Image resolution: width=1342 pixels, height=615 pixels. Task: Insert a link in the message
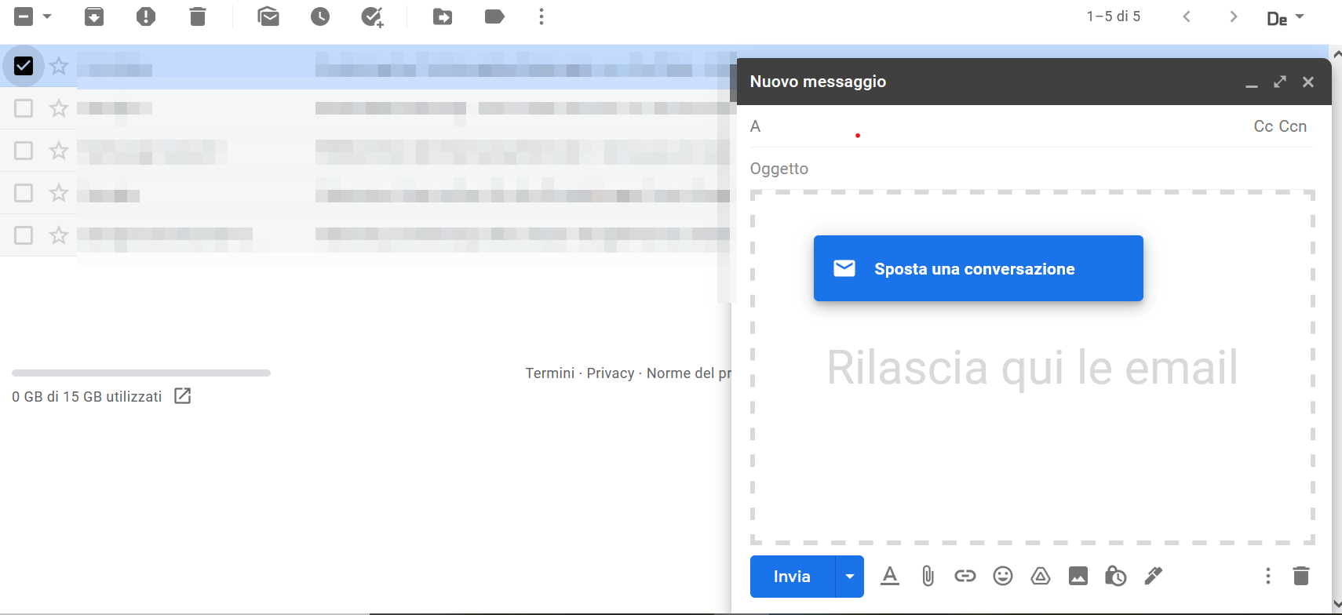click(965, 577)
